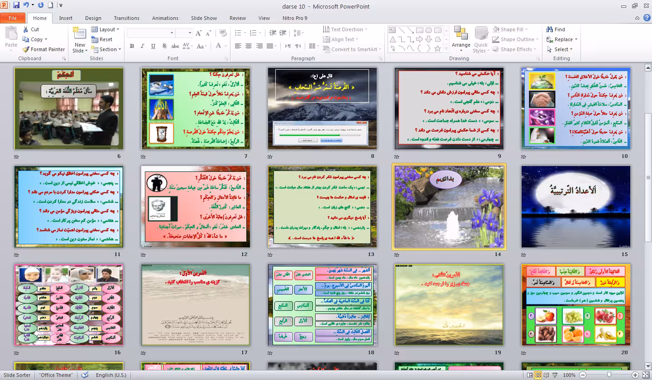The image size is (652, 380).
Task: Select slide 20 fruits thumbnail
Action: pos(576,305)
